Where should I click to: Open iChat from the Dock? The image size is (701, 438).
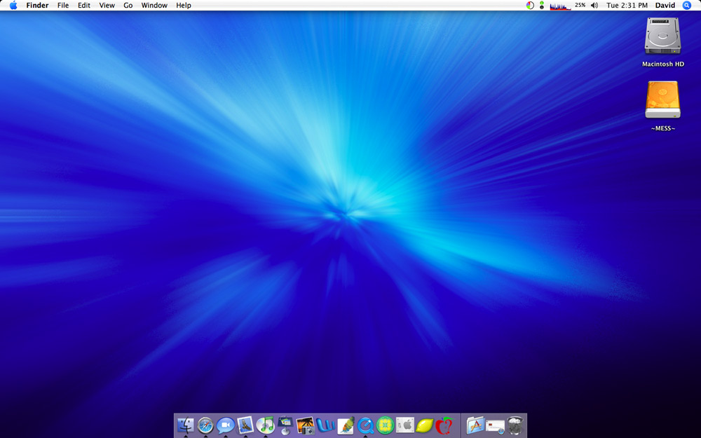point(225,425)
